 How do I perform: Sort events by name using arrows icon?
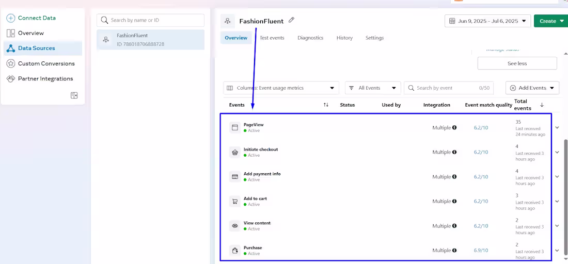pyautogui.click(x=326, y=105)
